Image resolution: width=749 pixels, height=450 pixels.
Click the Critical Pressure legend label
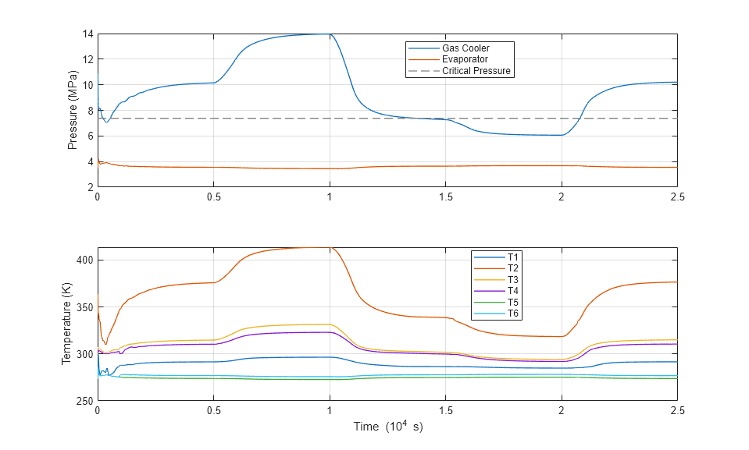click(x=476, y=71)
